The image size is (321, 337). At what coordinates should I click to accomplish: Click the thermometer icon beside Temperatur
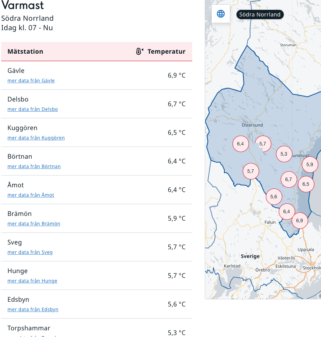tap(139, 51)
